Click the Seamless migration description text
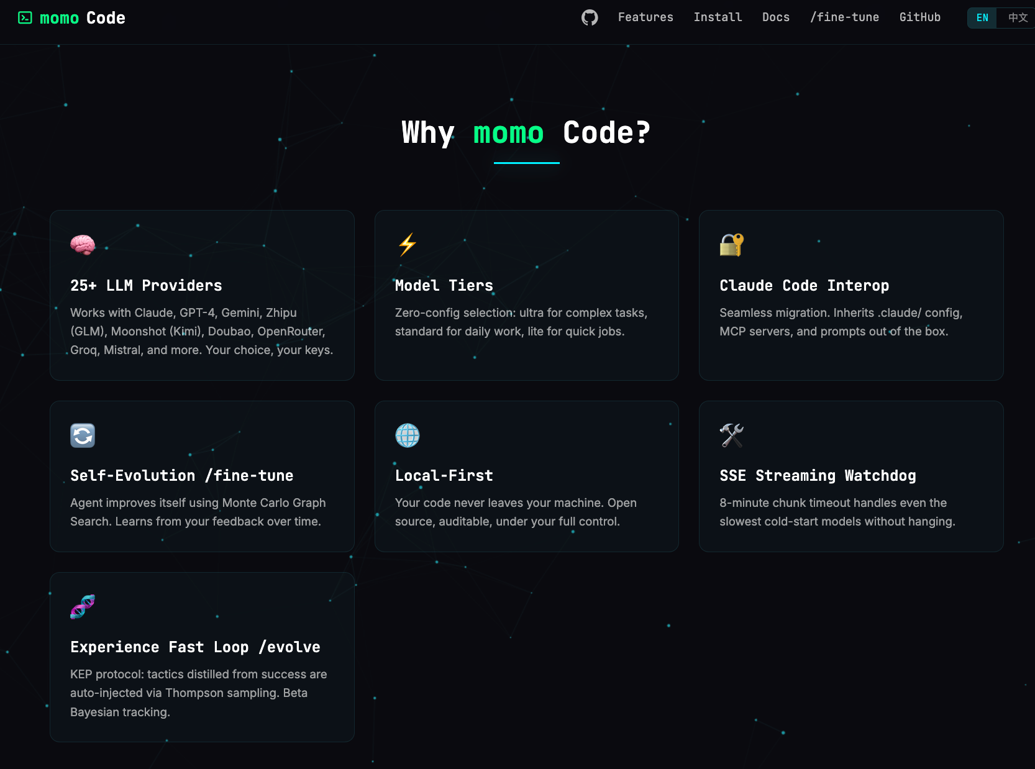Image resolution: width=1035 pixels, height=769 pixels. coord(841,322)
